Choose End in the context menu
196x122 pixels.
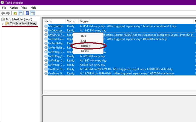[84, 41]
